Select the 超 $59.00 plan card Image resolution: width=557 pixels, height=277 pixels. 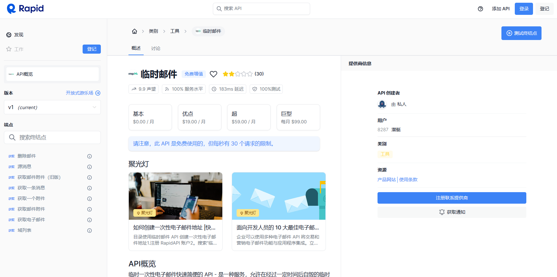pos(249,117)
